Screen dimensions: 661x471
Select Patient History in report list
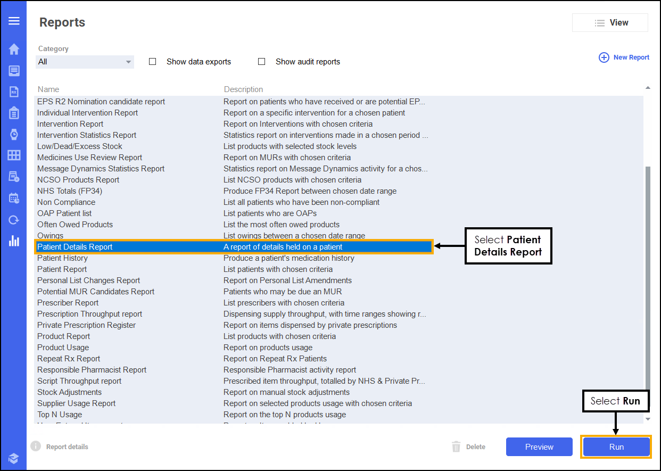[x=62, y=258]
